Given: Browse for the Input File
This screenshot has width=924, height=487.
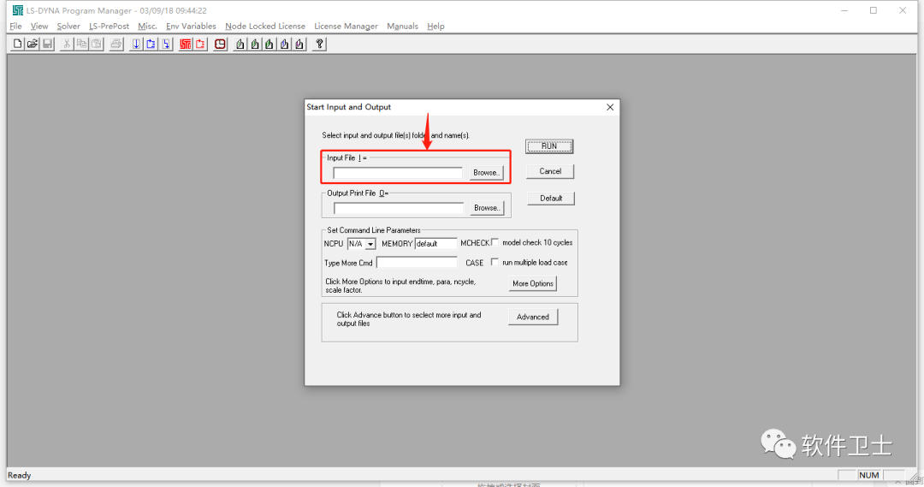Looking at the screenshot, I should click(486, 173).
